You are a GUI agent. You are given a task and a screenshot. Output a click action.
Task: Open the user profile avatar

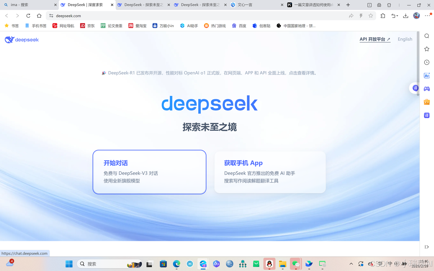417,16
